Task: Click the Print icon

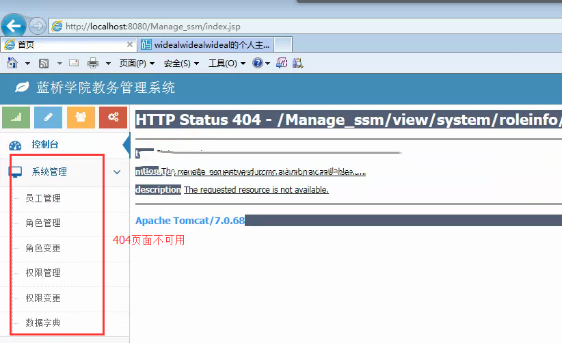Action: tap(93, 64)
